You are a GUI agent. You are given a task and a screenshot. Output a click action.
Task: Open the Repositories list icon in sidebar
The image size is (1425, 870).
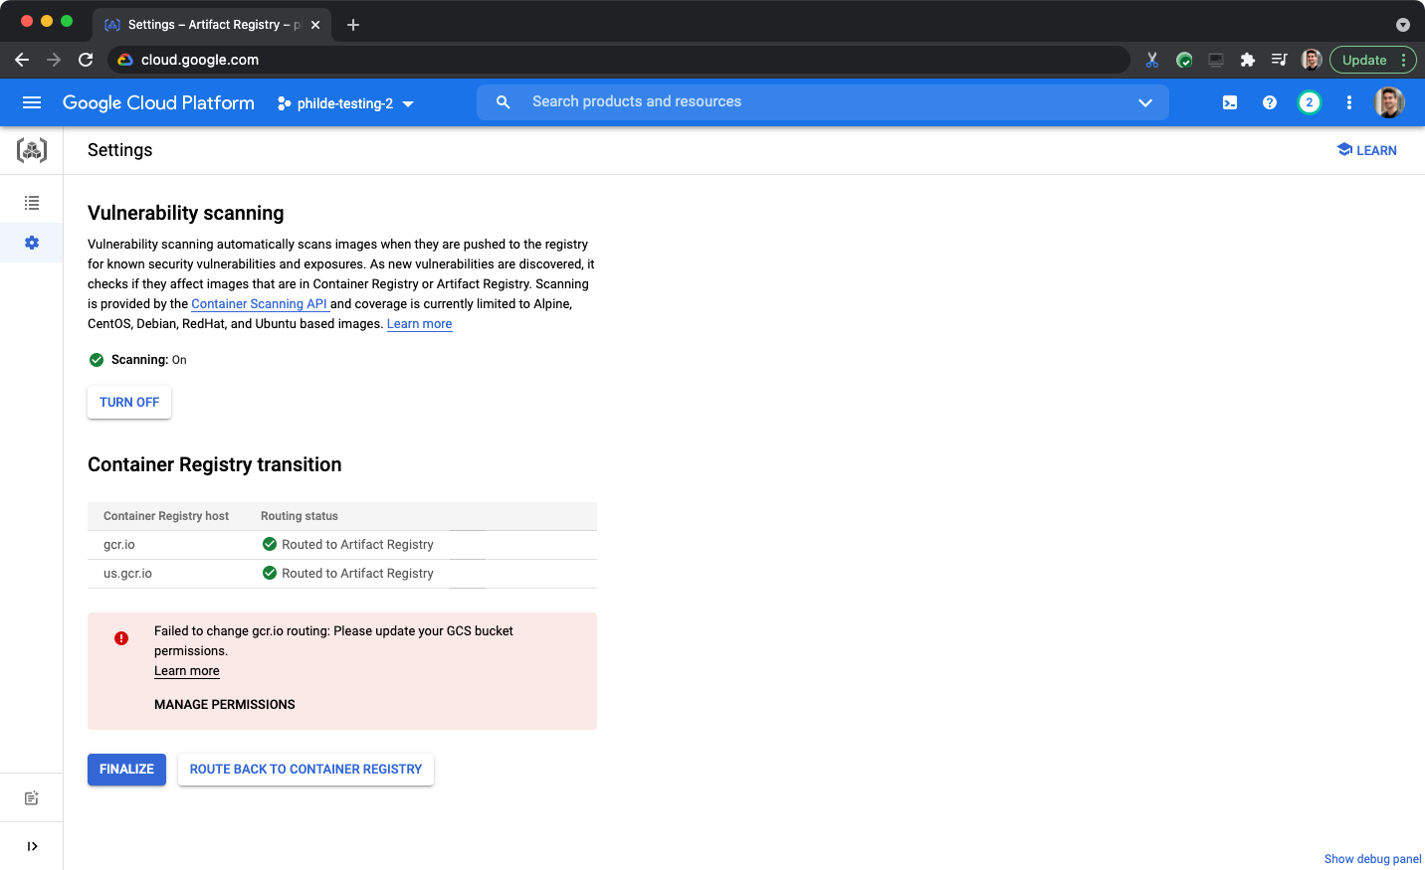tap(32, 203)
